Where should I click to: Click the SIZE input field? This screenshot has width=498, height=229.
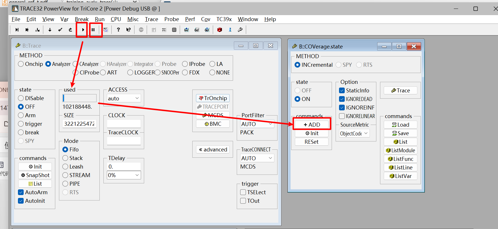point(79,124)
